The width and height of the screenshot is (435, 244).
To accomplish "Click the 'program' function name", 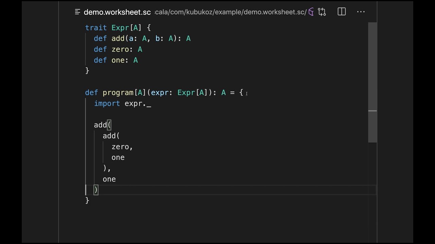I will [118, 93].
